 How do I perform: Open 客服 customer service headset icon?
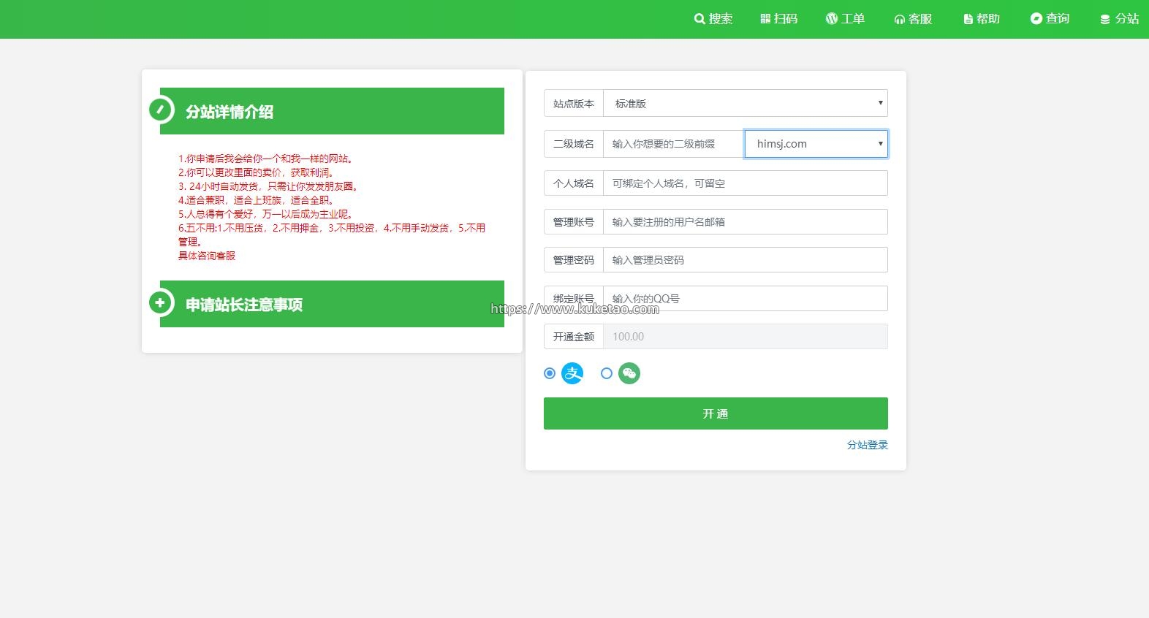click(899, 20)
